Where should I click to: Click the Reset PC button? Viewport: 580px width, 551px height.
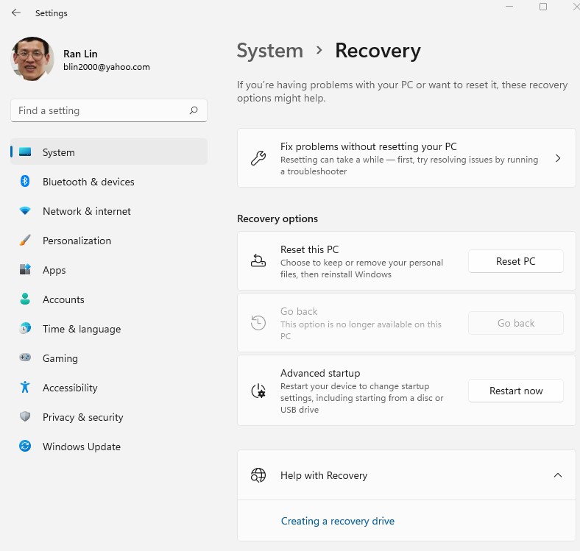pyautogui.click(x=516, y=261)
